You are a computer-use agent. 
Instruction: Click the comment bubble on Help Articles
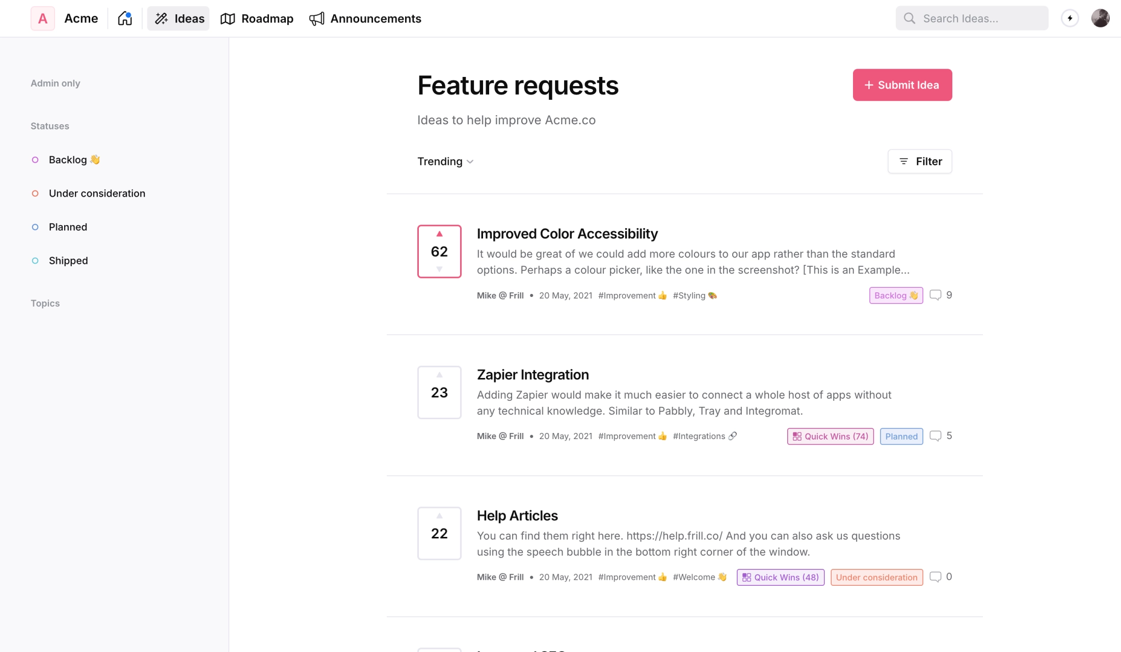click(x=935, y=577)
